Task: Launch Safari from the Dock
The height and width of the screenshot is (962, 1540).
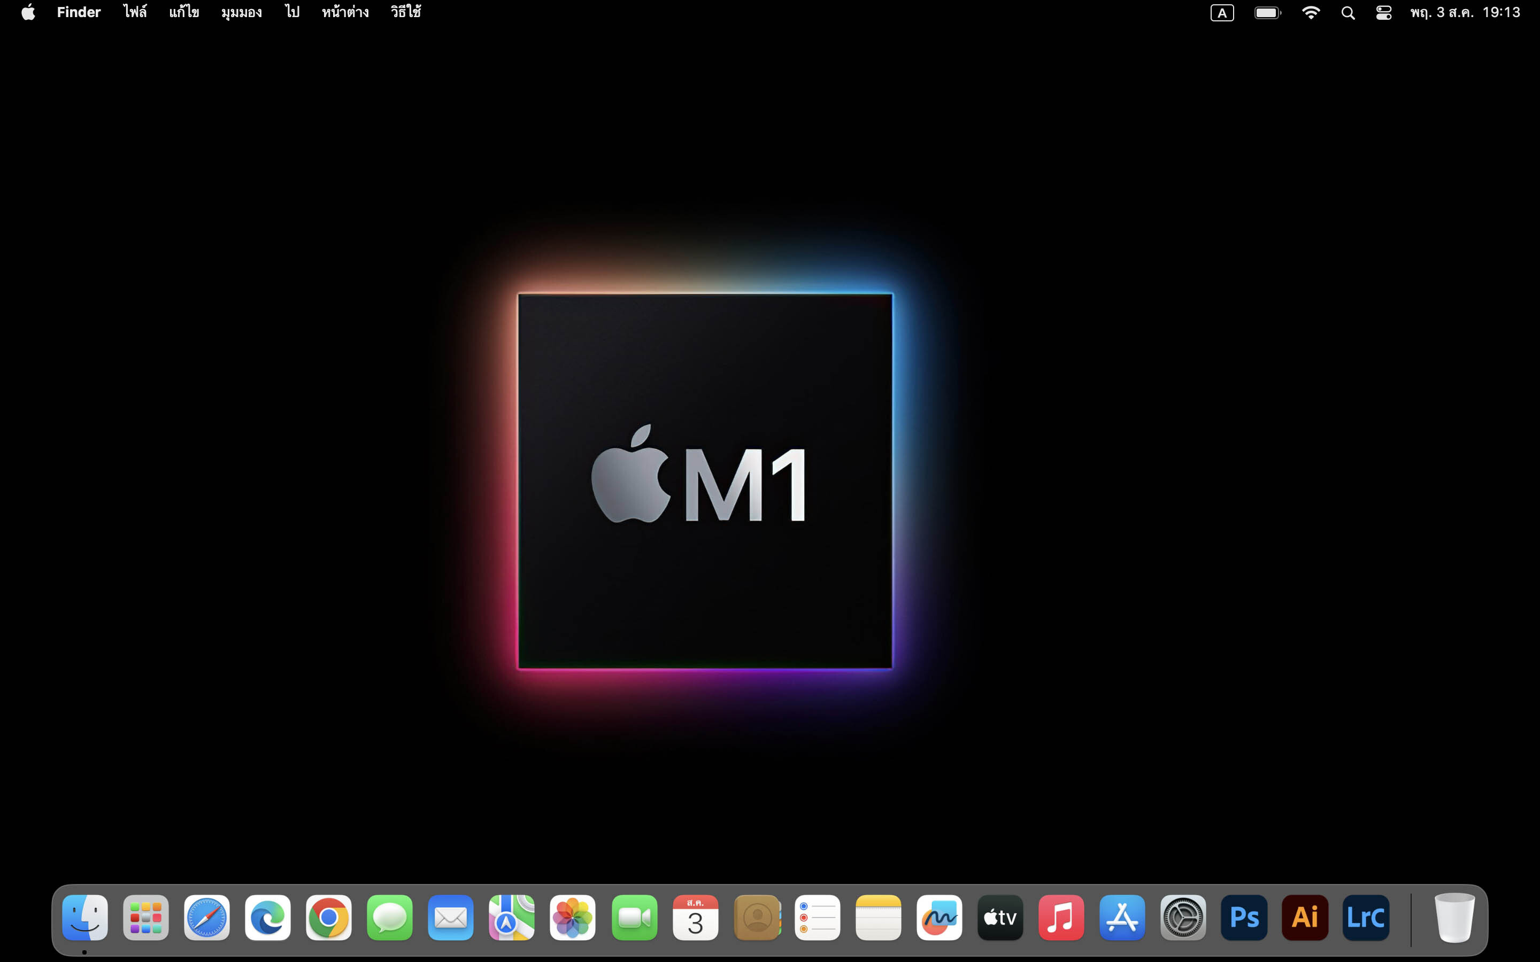Action: 207,918
